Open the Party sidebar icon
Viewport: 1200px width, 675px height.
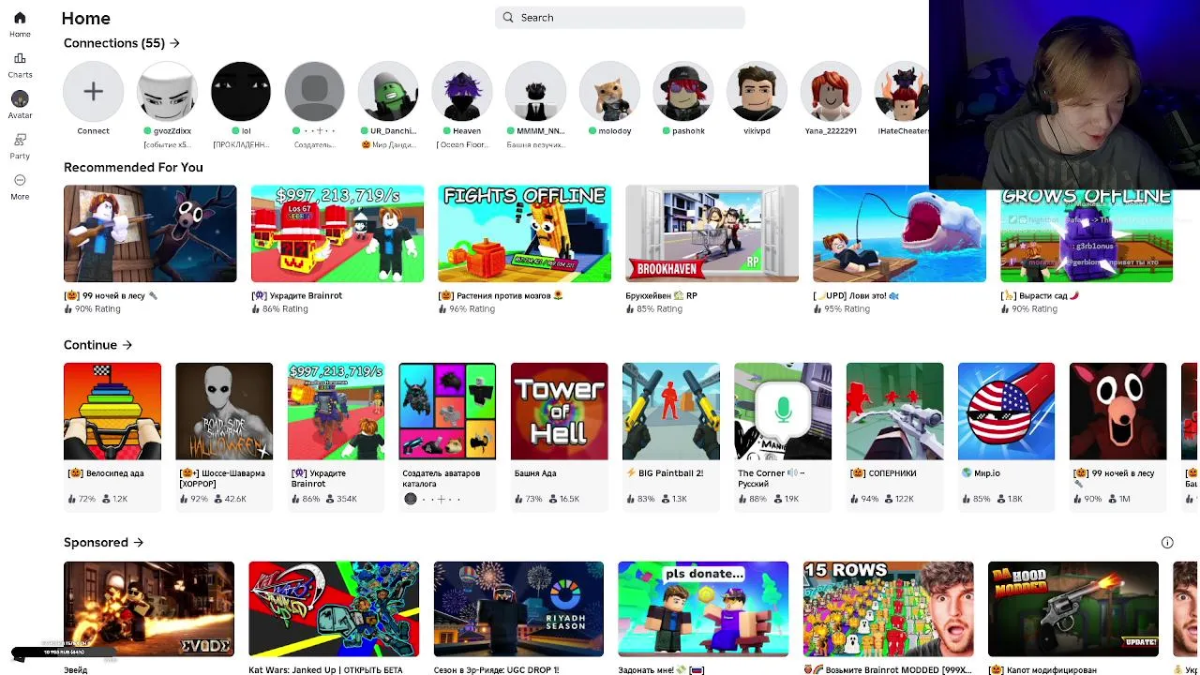pos(20,140)
